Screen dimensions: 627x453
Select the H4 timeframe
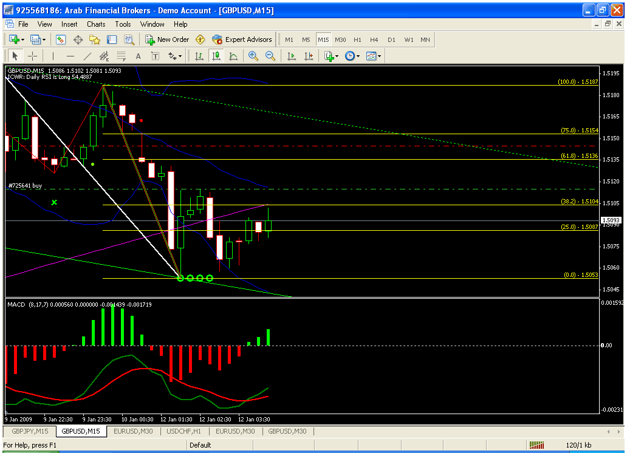[x=374, y=39]
